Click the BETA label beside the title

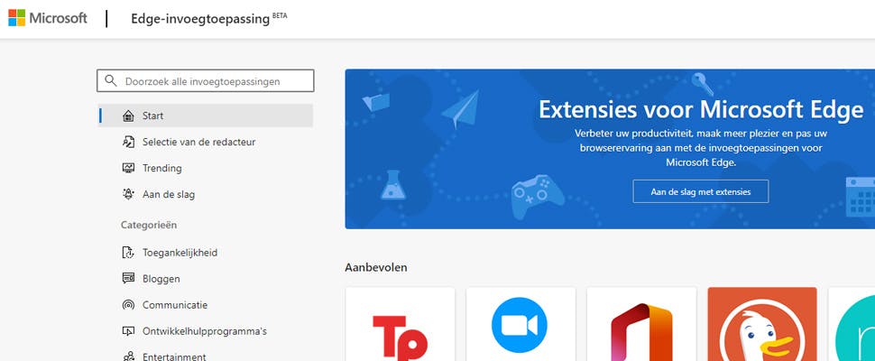point(281,14)
